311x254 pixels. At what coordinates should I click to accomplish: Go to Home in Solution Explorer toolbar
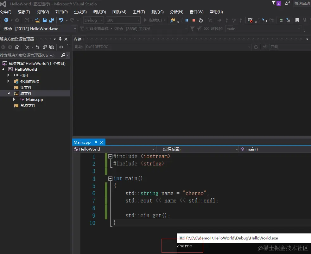coord(17,47)
